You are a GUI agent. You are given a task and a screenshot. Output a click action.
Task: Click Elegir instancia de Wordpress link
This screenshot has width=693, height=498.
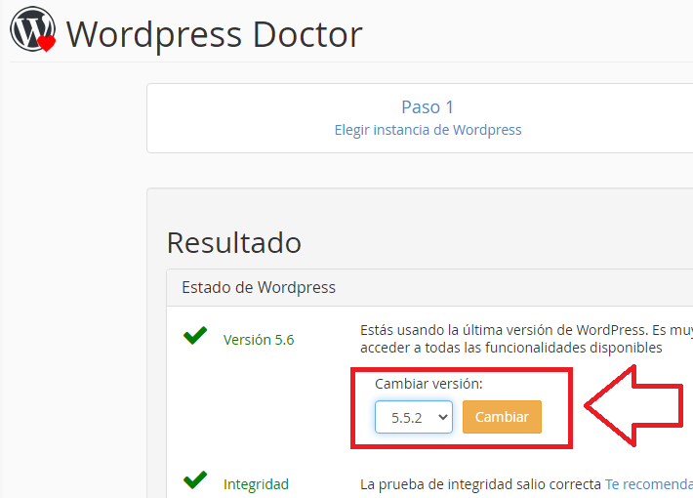(428, 130)
